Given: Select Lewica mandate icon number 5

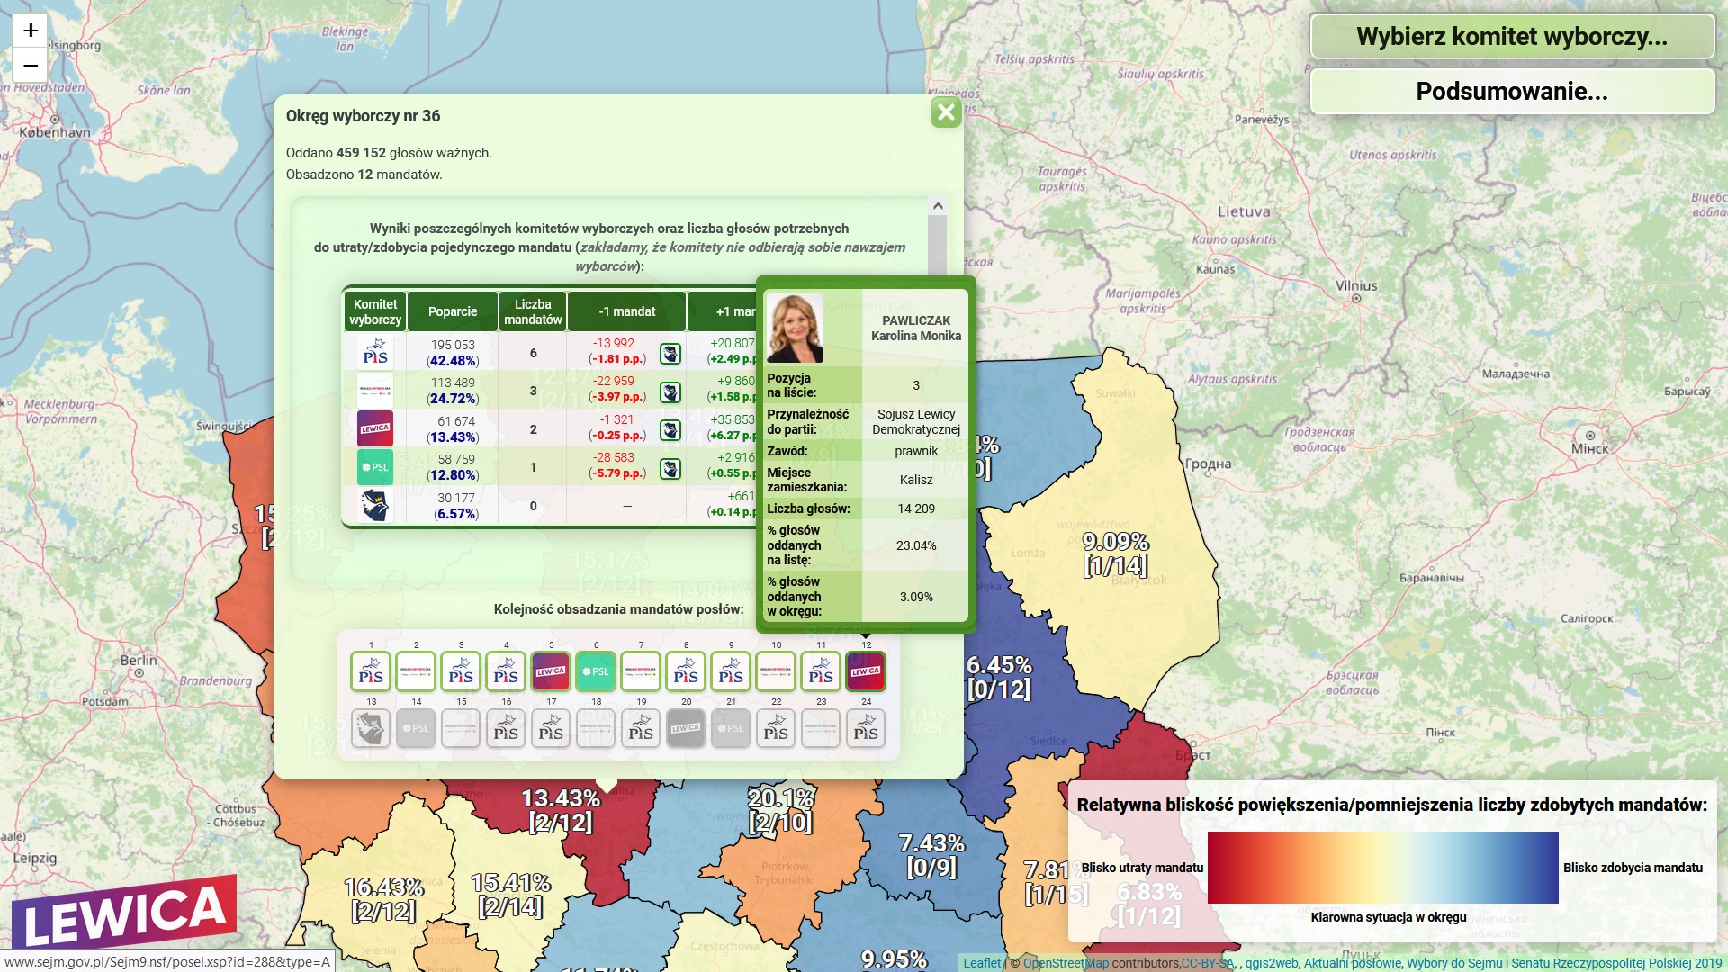Looking at the screenshot, I should pyautogui.click(x=551, y=671).
